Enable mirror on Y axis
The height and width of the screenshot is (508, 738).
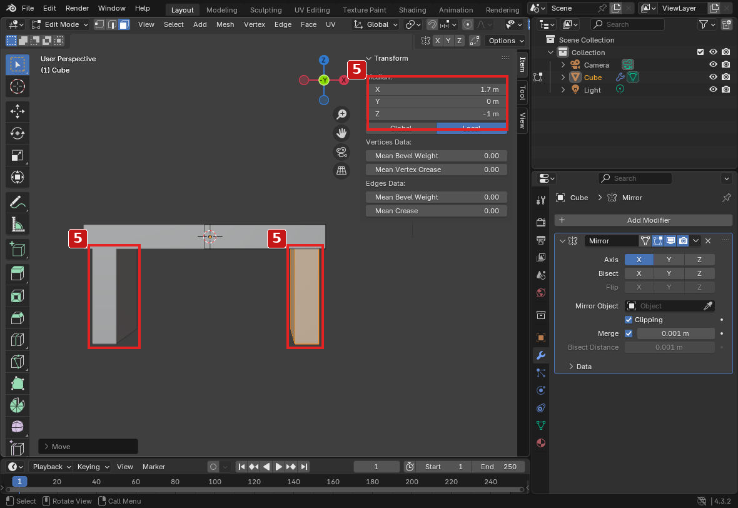pyautogui.click(x=669, y=260)
